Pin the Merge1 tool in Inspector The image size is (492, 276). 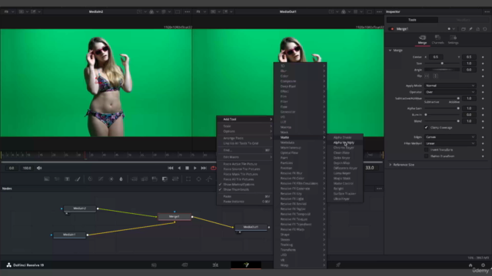470,29
